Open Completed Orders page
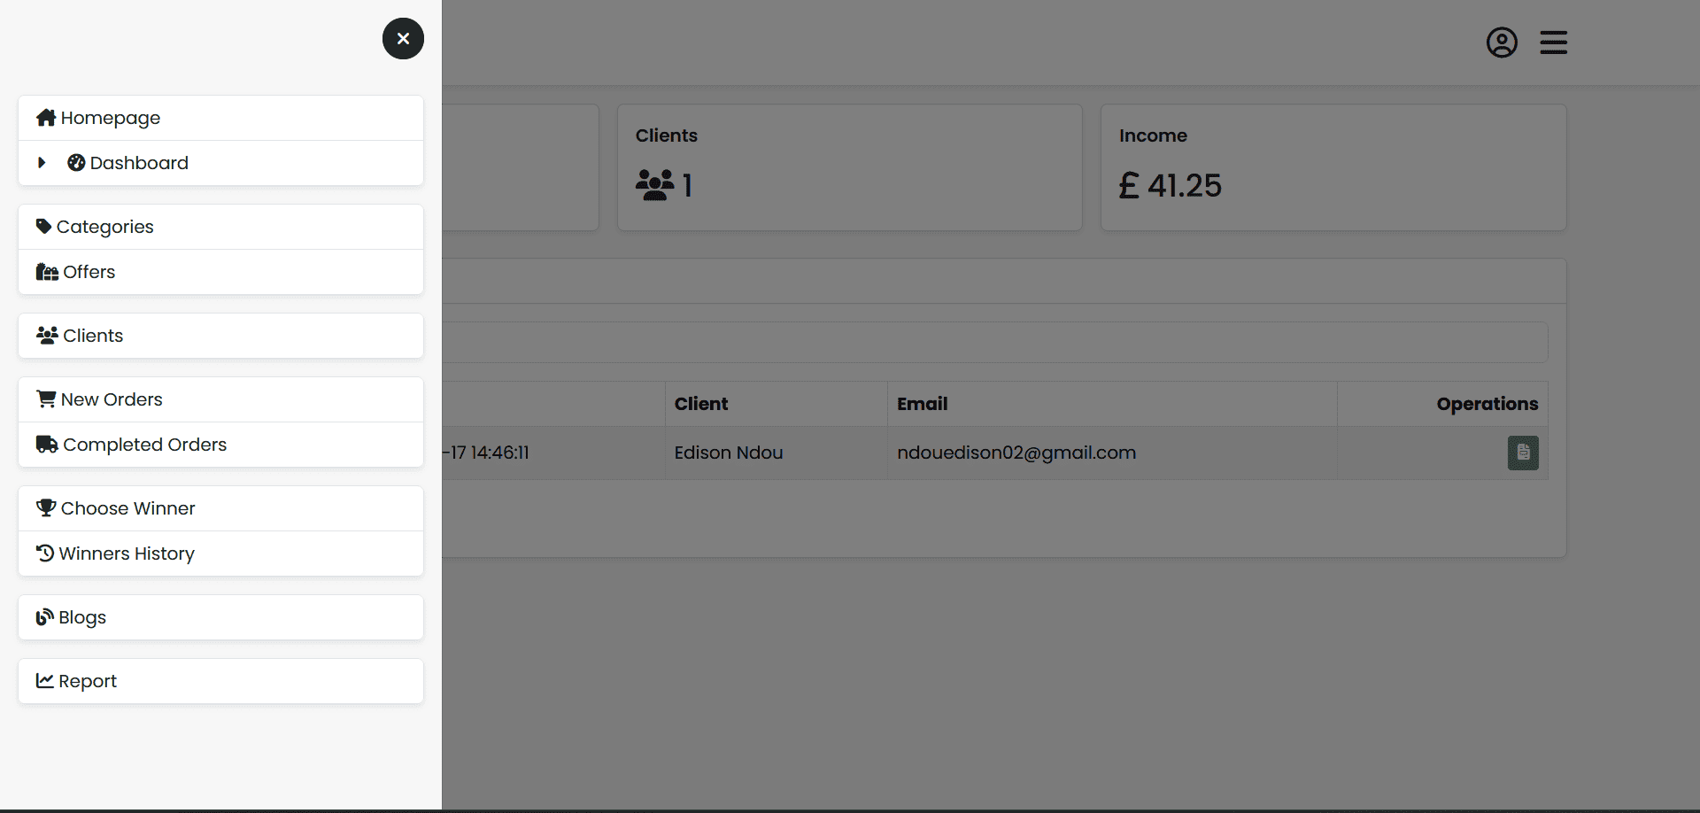1700x813 pixels. 144,445
